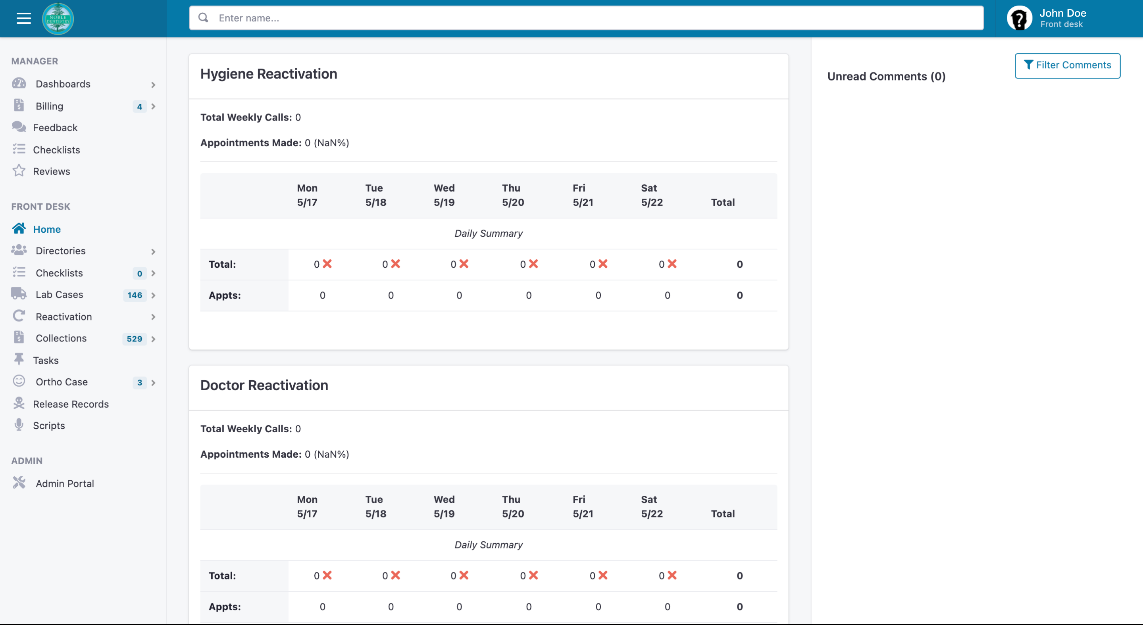Click the search magnifier icon
This screenshot has width=1143, height=625.
(x=203, y=18)
